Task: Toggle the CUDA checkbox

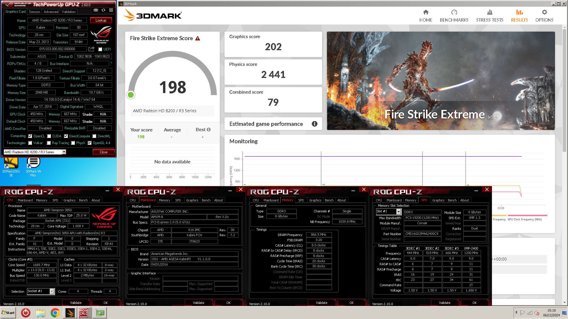Action: [49, 136]
